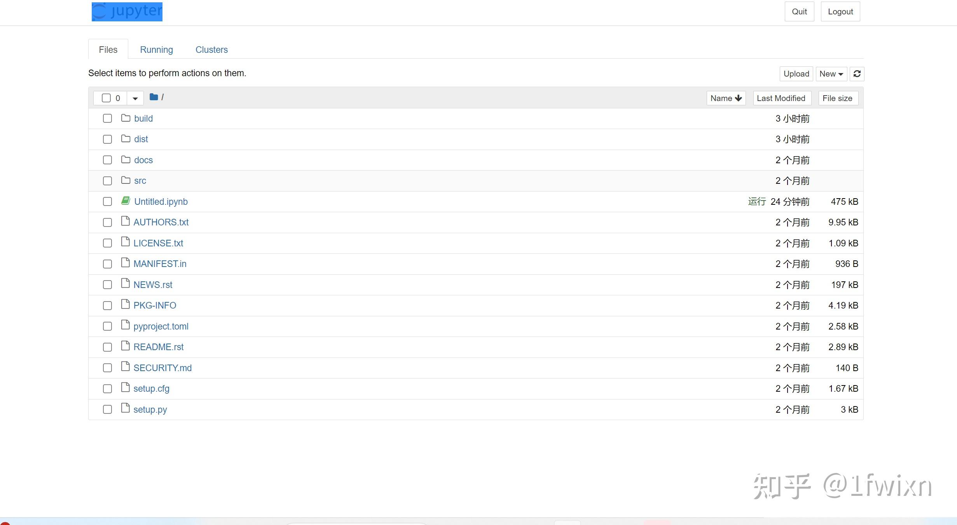
Task: Toggle the select-all checkbox
Action: [106, 98]
